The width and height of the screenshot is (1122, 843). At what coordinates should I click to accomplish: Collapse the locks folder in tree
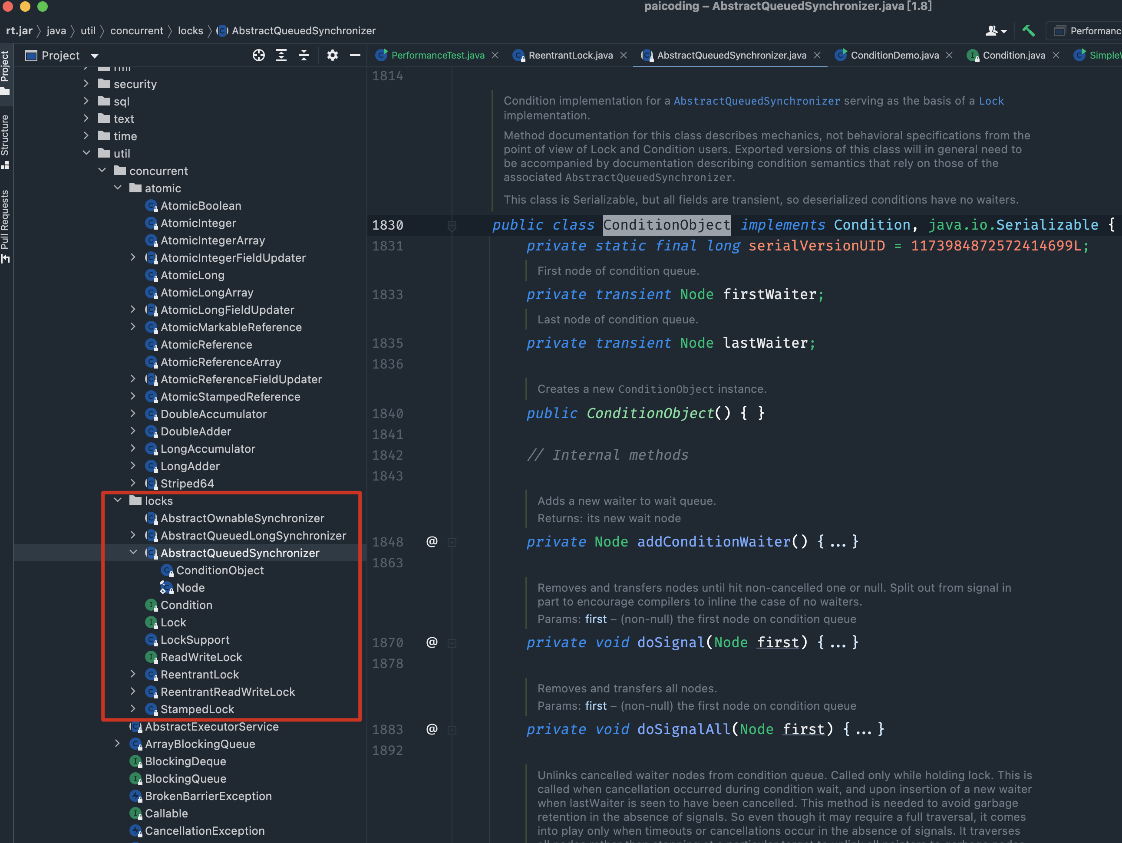118,501
